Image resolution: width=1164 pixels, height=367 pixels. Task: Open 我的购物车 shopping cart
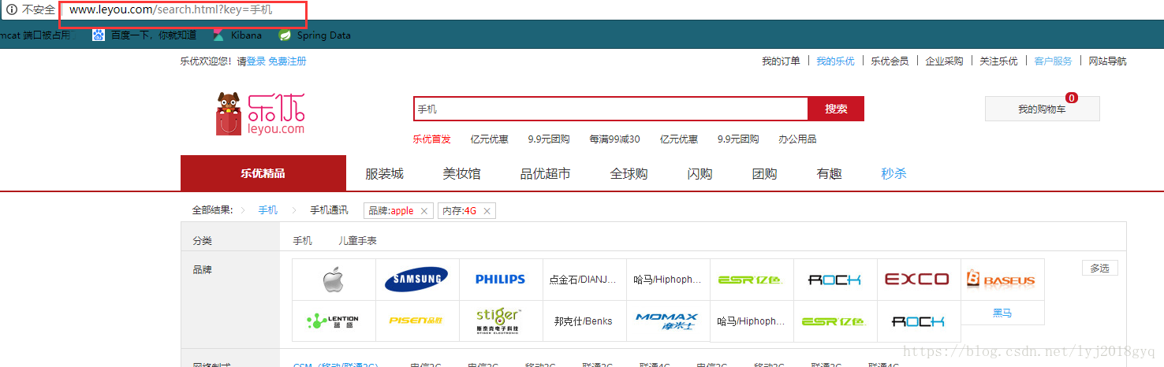(x=1042, y=109)
